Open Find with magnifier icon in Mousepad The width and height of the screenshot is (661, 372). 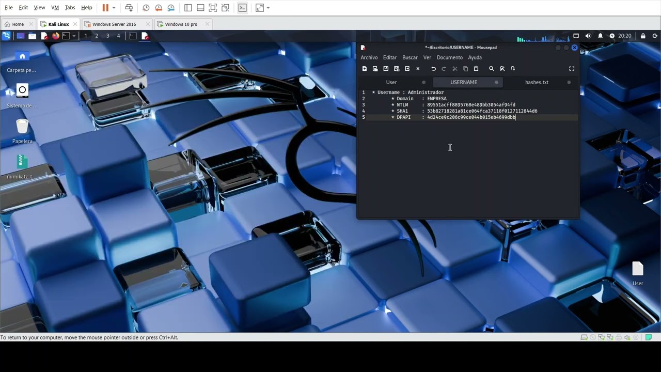[492, 69]
